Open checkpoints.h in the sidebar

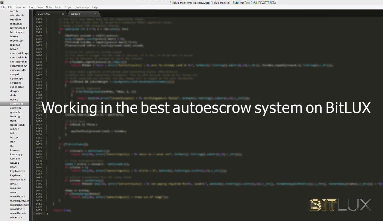coord(19,57)
